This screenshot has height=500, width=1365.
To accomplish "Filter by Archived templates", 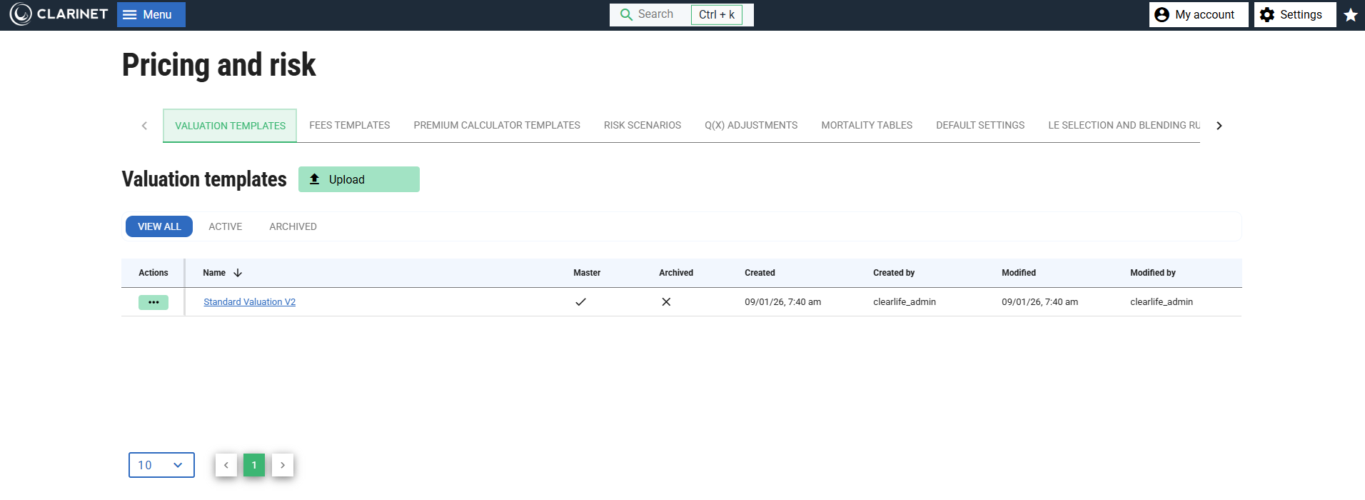I will pyautogui.click(x=293, y=226).
